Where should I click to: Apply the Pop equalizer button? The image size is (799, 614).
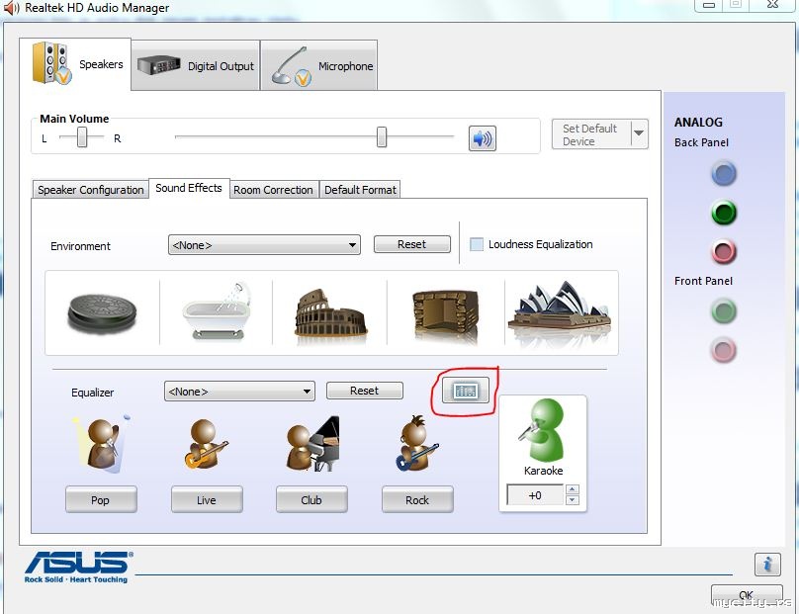101,500
